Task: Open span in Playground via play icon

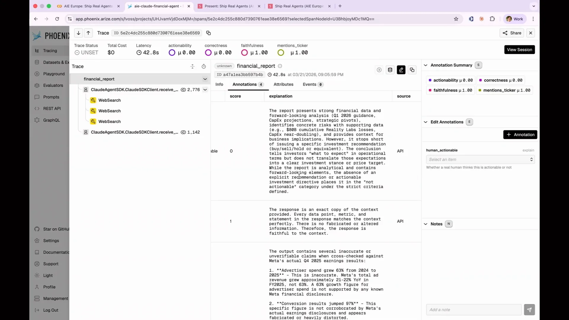Action: point(379,70)
